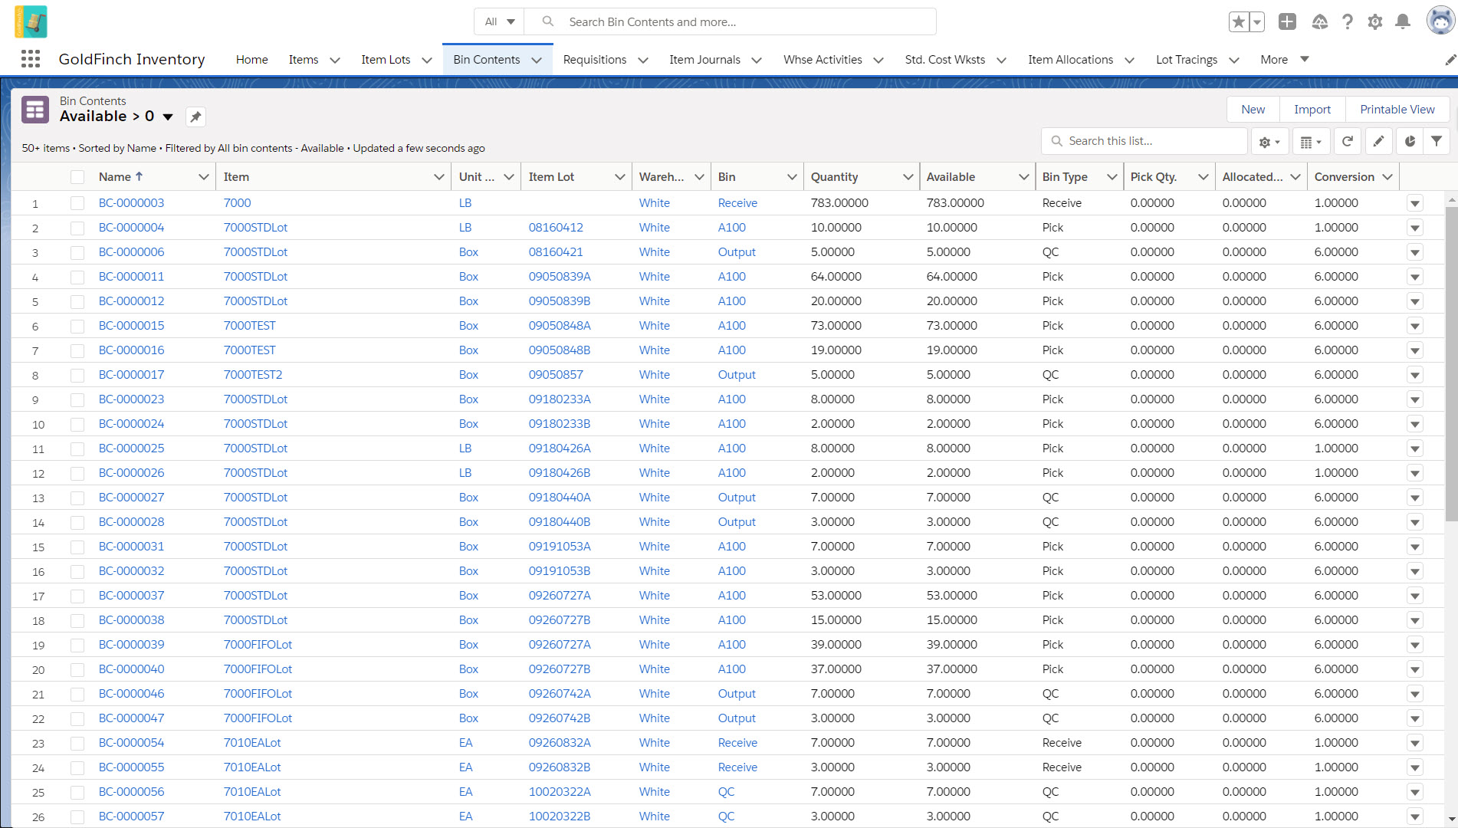This screenshot has height=828, width=1458.
Task: Open the charts panel icon
Action: (1410, 141)
